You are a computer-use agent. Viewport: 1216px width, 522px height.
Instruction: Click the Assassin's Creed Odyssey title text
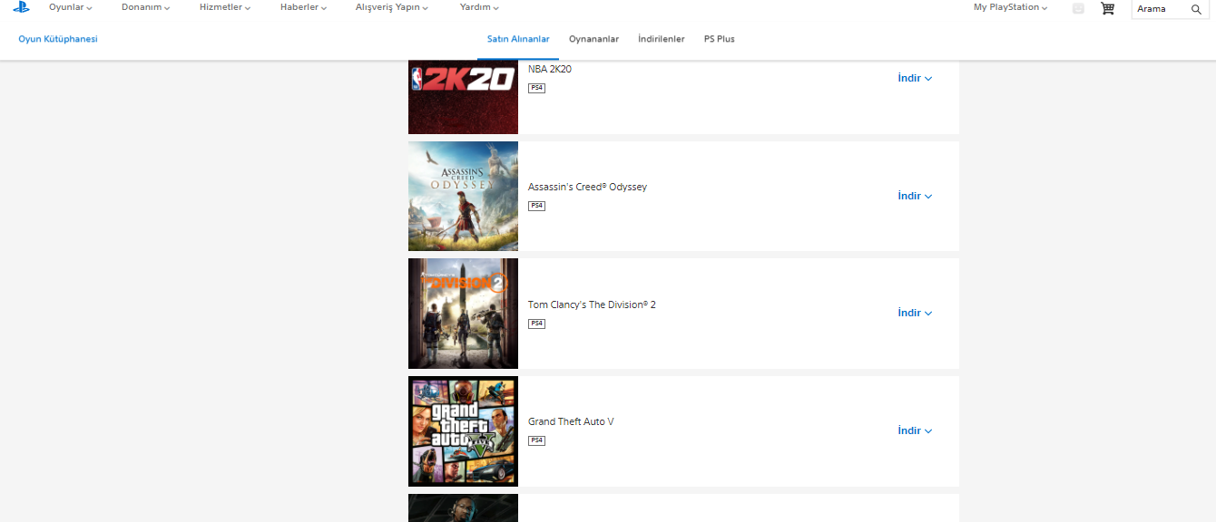pyautogui.click(x=587, y=187)
